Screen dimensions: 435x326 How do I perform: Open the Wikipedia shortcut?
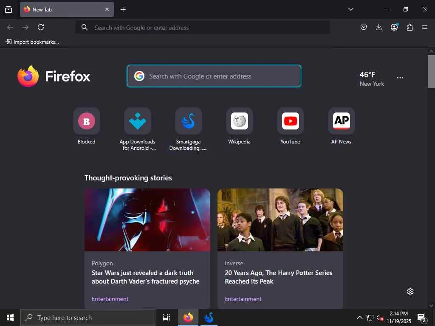240,126
